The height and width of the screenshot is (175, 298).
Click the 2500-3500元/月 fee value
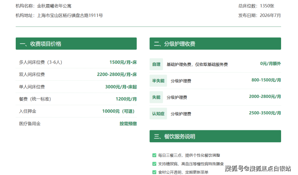265,113
